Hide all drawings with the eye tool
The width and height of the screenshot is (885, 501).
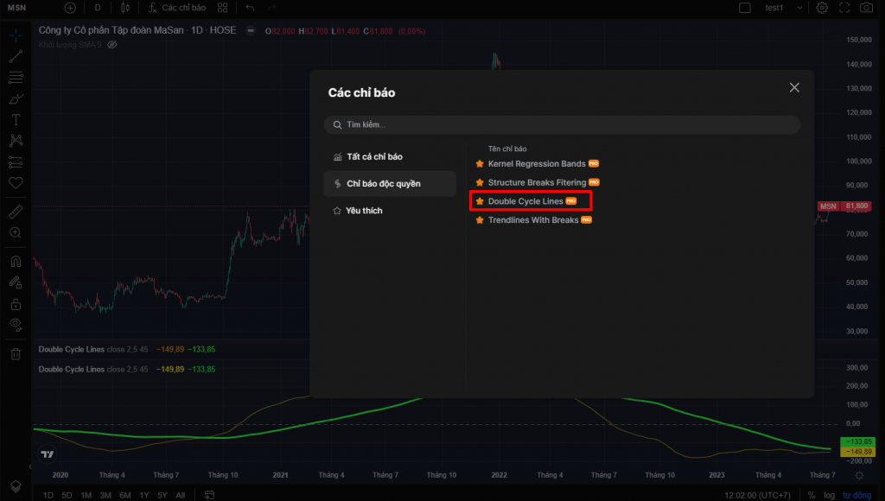coord(15,324)
